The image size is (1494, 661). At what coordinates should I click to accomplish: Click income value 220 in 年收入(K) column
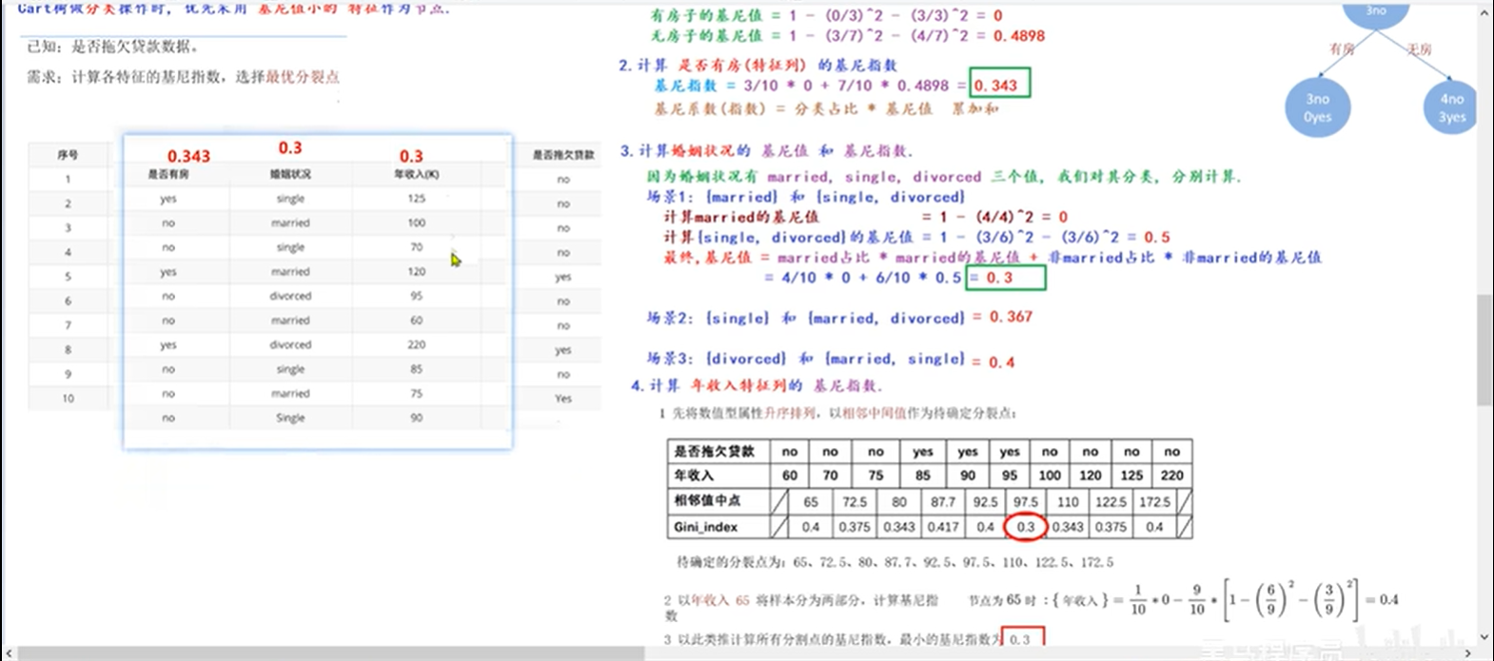pos(416,344)
